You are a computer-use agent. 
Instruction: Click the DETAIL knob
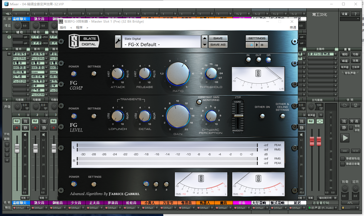pos(145,116)
